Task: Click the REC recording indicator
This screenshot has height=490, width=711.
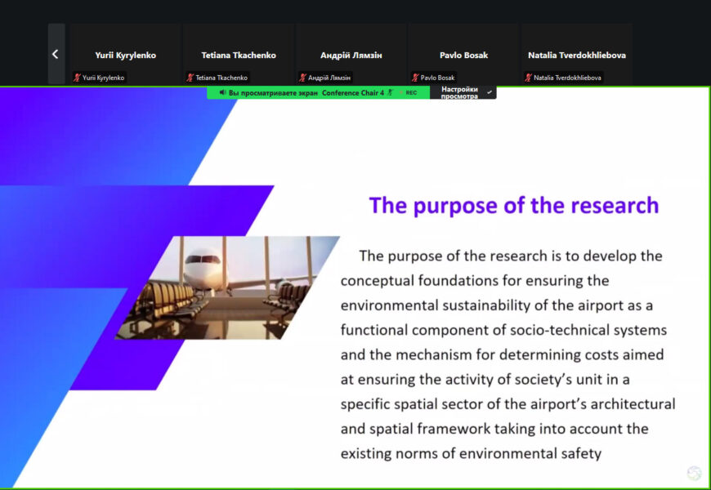Action: click(411, 93)
